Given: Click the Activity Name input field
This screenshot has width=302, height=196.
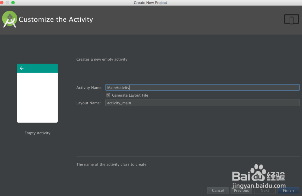Looking at the screenshot, I should click(x=202, y=87).
